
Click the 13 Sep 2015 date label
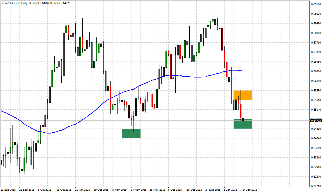click(8, 190)
